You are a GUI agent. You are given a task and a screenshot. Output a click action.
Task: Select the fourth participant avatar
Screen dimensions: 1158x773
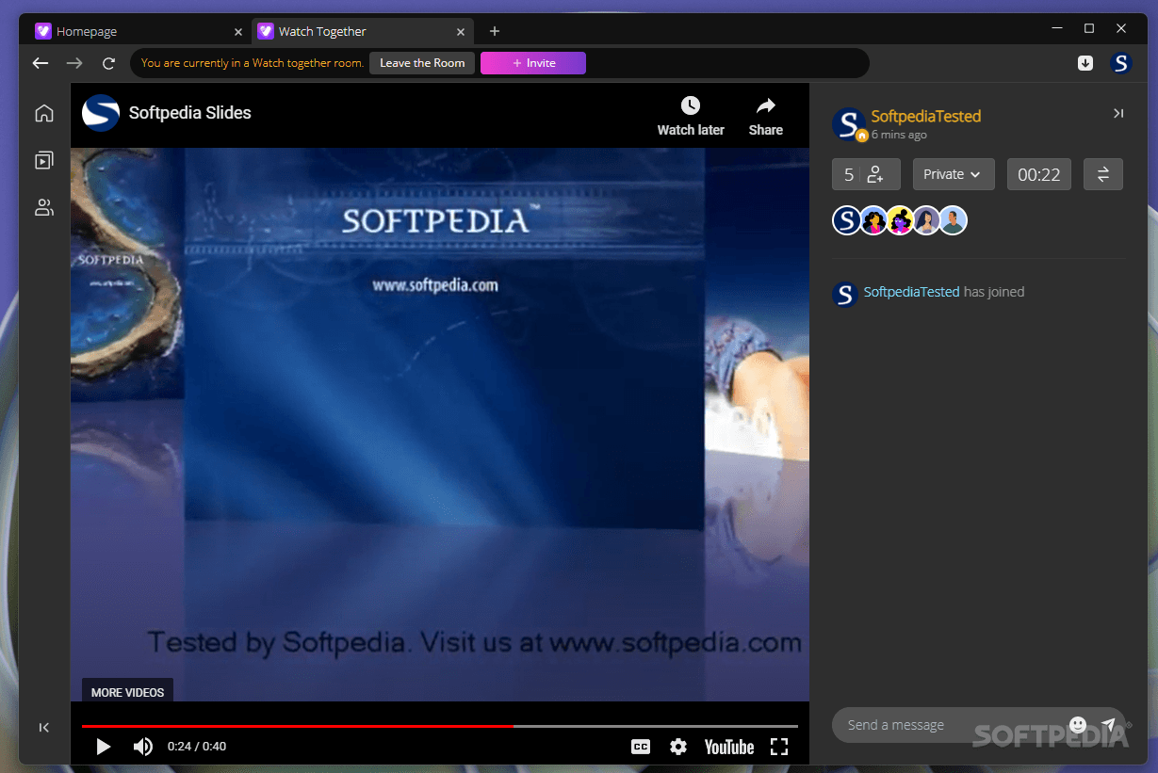927,220
